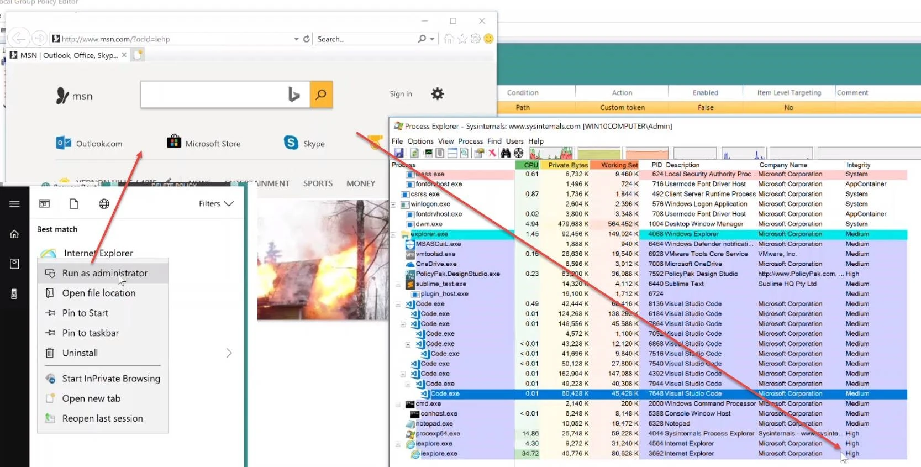Click the web globe filter icon
Screen dimensions: 921x467
coord(104,204)
